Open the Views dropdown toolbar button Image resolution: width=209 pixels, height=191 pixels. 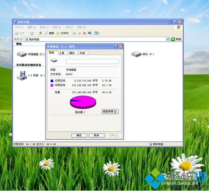pos(97,33)
